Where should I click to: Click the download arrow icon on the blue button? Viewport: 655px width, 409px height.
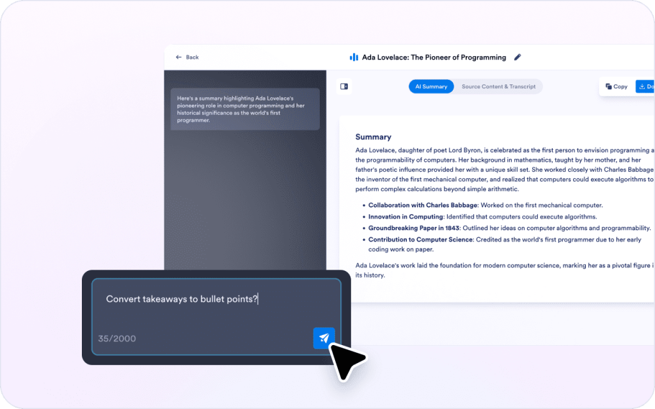tap(642, 86)
